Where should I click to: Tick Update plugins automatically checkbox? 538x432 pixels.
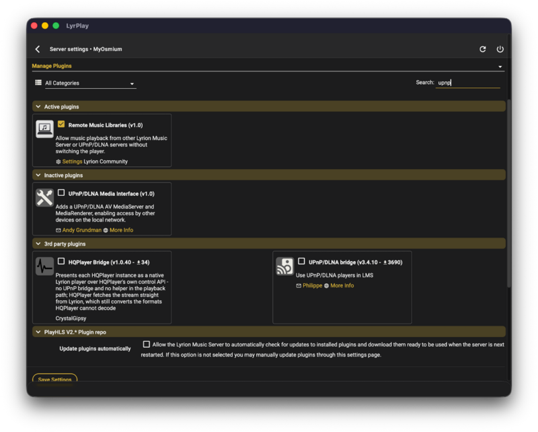click(147, 344)
